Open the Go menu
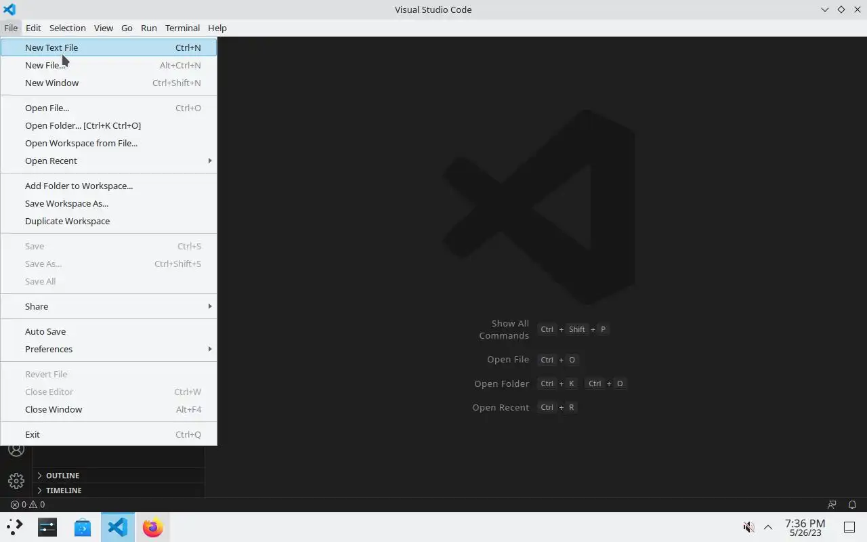The image size is (867, 542). [127, 28]
